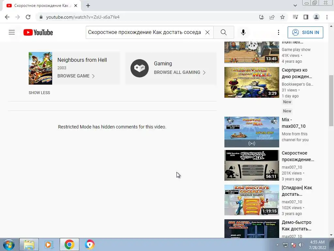Open Action Center flag tray icon

(x=293, y=245)
